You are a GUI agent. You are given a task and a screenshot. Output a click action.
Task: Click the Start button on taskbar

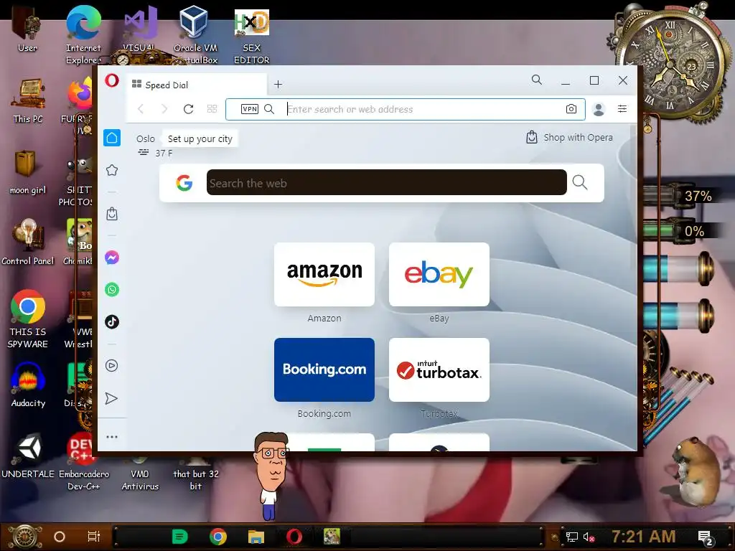[25, 537]
